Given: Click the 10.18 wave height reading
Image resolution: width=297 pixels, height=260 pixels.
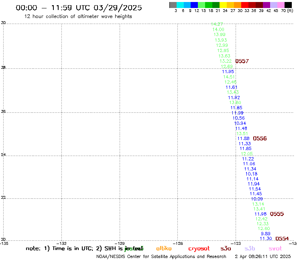Looking at the screenshot, I should click(251, 174).
